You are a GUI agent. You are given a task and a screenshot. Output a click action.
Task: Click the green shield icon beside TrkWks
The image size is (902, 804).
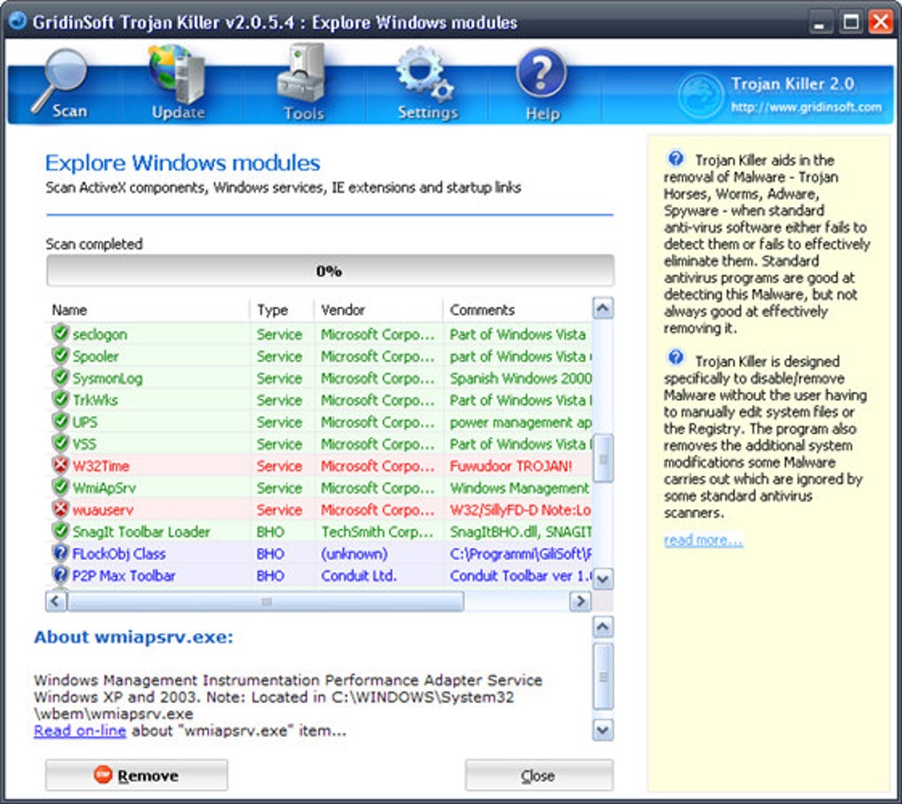pyautogui.click(x=60, y=399)
